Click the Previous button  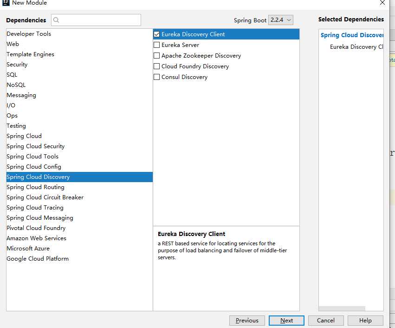click(247, 321)
